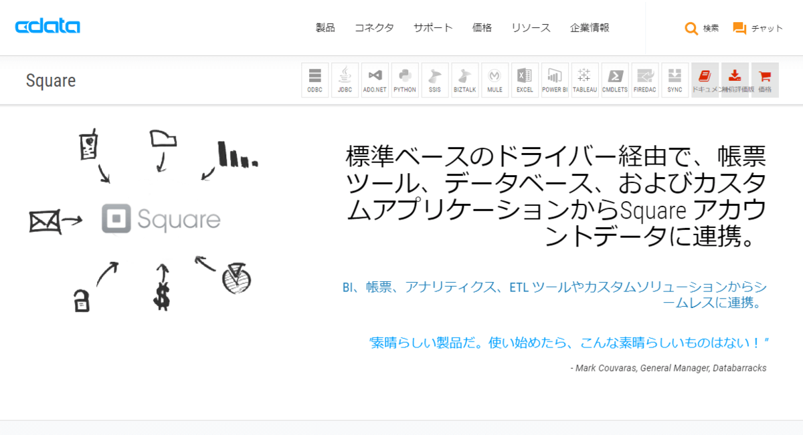The width and height of the screenshot is (803, 435).
Task: Click the Square page title
Action: tap(51, 81)
